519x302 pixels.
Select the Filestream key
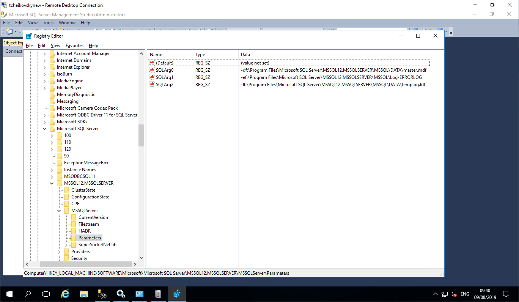[88, 224]
